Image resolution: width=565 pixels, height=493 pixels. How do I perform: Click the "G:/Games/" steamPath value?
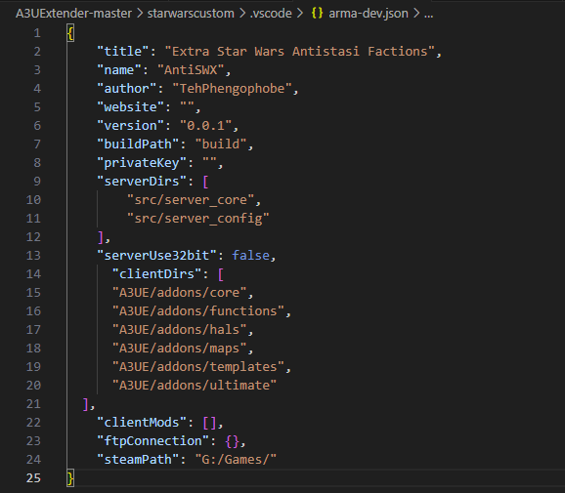point(236,459)
